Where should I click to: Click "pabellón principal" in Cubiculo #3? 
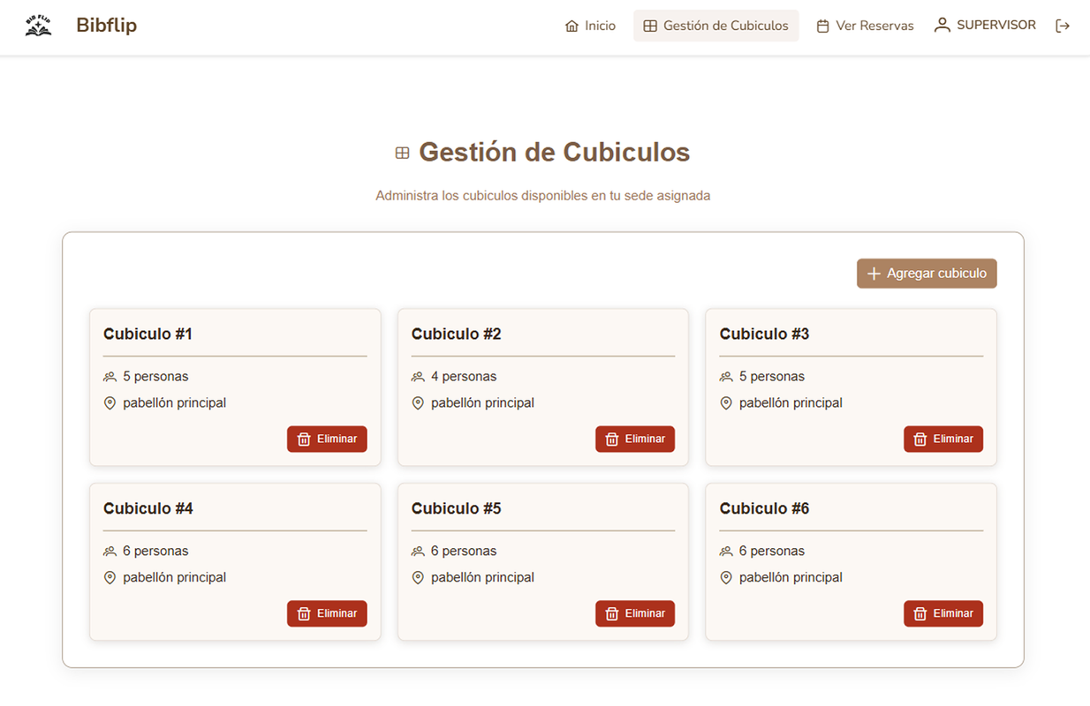point(791,403)
